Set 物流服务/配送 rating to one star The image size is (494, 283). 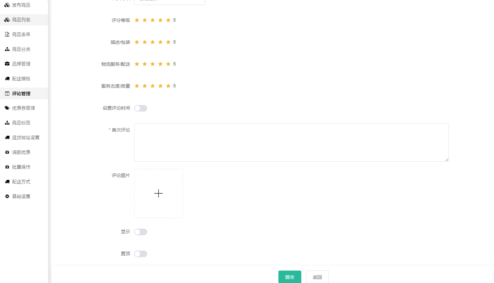click(137, 64)
